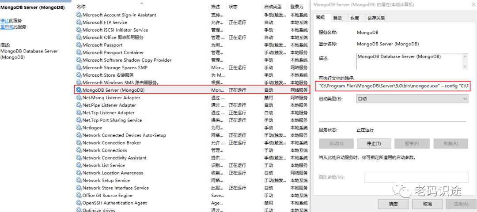This screenshot has height=212, width=477.
Task: Click gear icon of Network Connected Devices Auto-Setup
Action: pos(79,135)
